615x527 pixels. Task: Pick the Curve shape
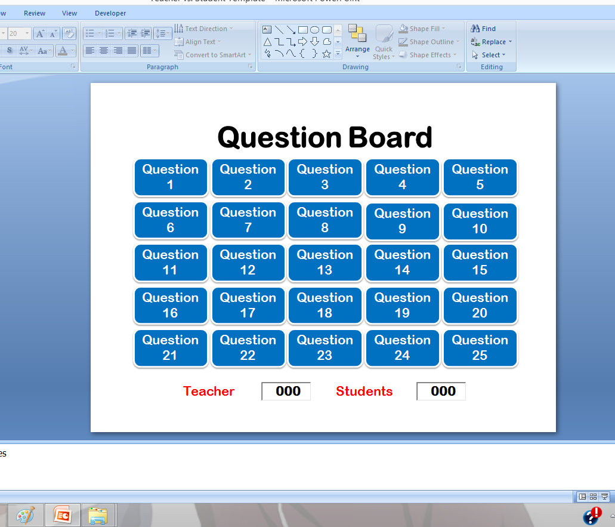(x=290, y=53)
